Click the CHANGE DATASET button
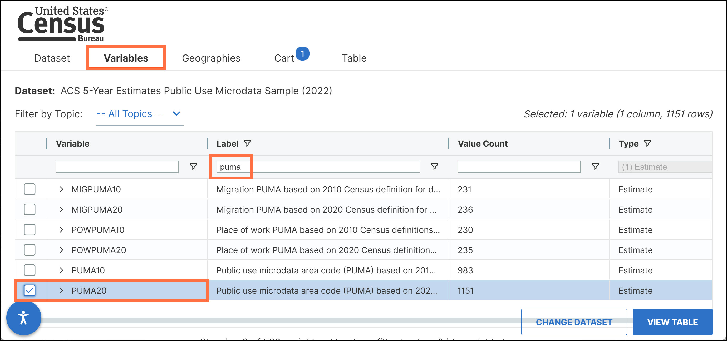Screen dimensions: 727x341 tap(574, 322)
